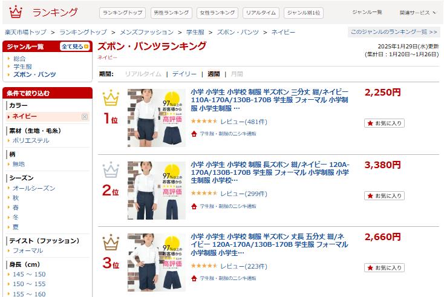This screenshot has height=297, width=444.
Task: Open the ジャンル別1位 tab
Action: 304,13
